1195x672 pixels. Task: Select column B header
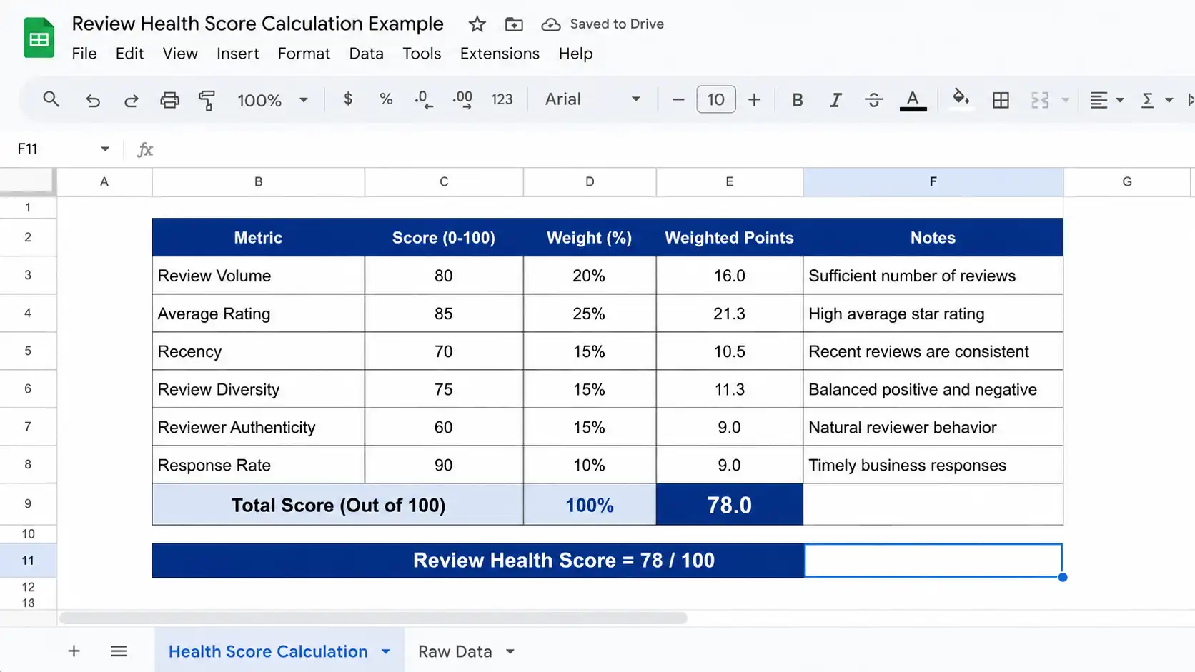pyautogui.click(x=258, y=181)
